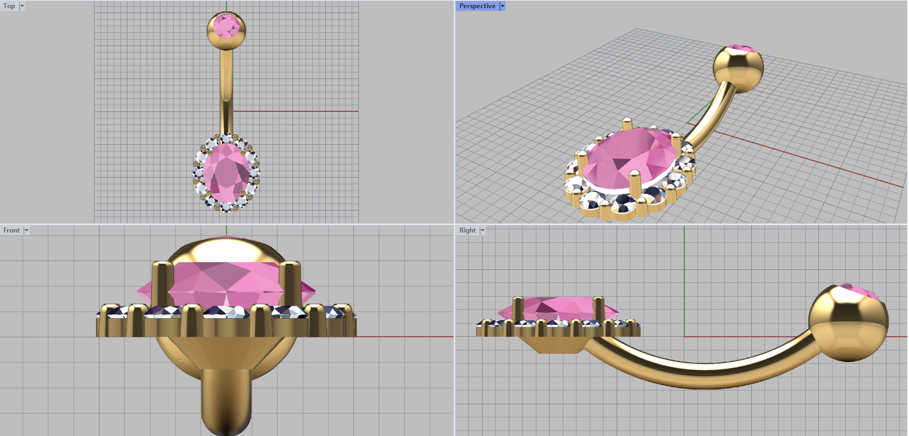The height and width of the screenshot is (436, 909).
Task: Click the Right viewport title label
Action: pyautogui.click(x=468, y=230)
